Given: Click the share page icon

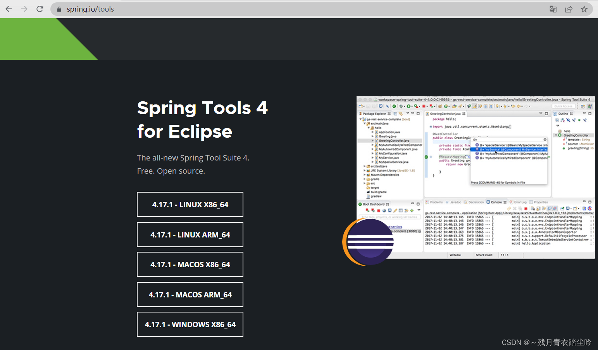Looking at the screenshot, I should [x=569, y=9].
